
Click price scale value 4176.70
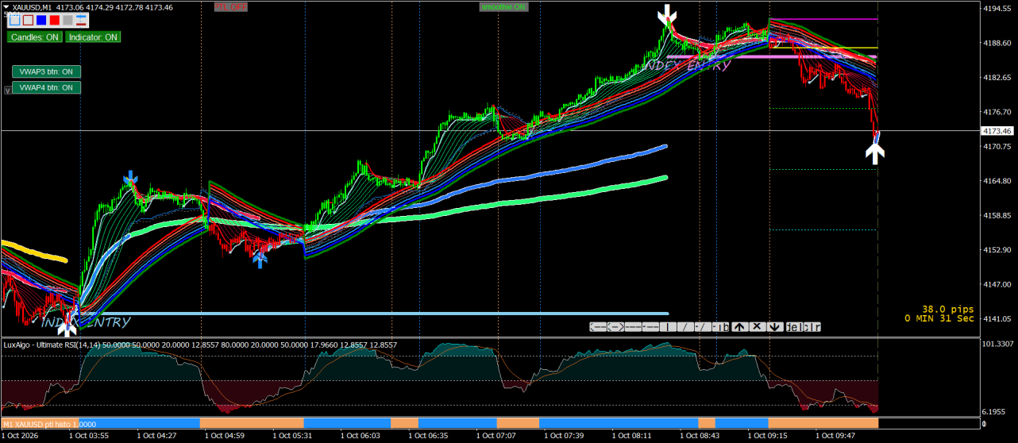pyautogui.click(x=997, y=112)
